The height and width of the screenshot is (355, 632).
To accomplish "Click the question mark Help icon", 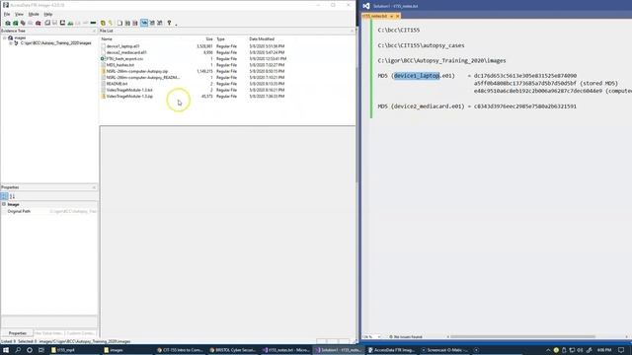I will click(169, 23).
